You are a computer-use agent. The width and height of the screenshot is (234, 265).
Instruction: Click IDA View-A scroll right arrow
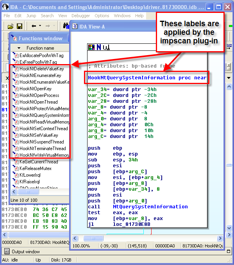[220, 238]
